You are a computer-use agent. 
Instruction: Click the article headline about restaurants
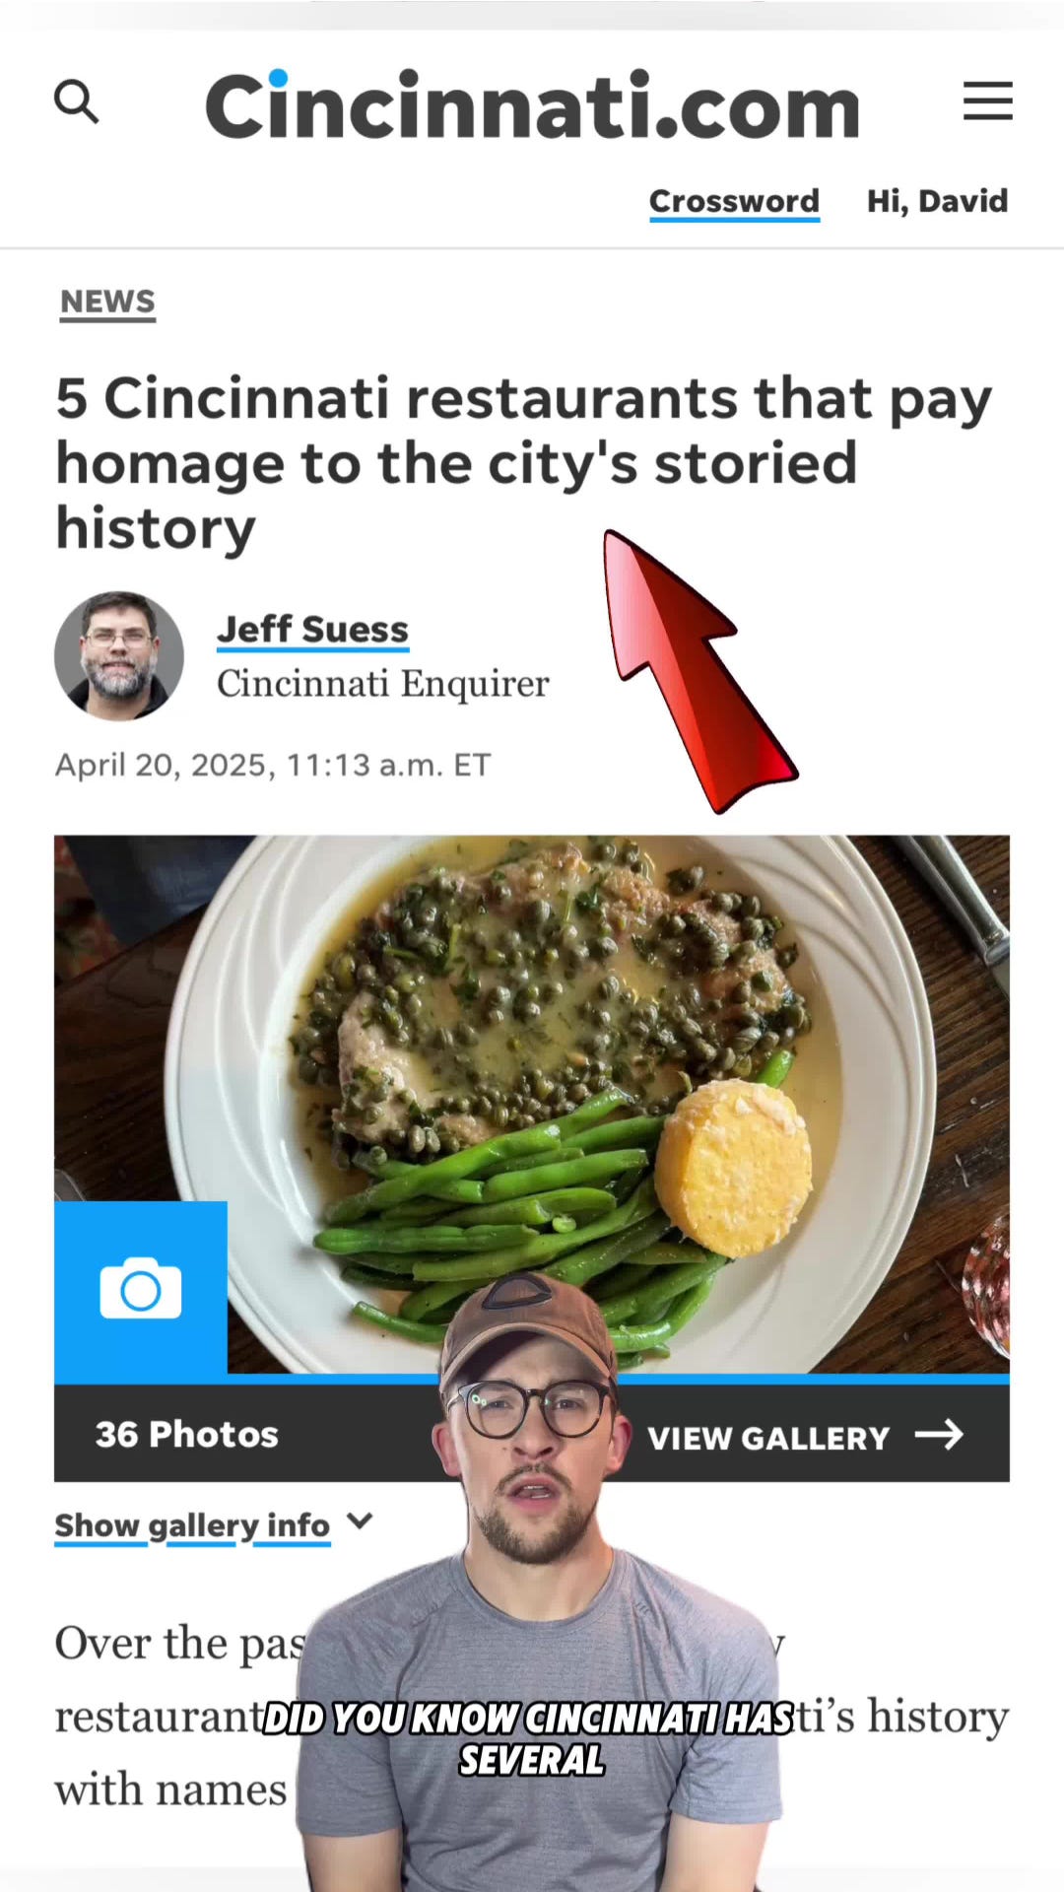click(523, 463)
